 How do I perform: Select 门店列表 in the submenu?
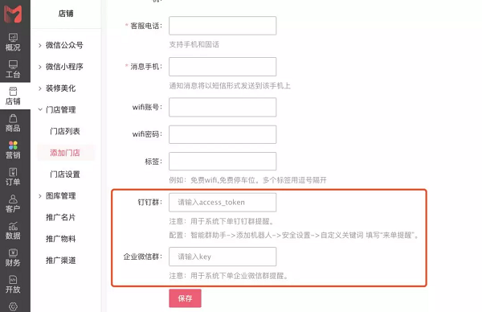click(65, 131)
